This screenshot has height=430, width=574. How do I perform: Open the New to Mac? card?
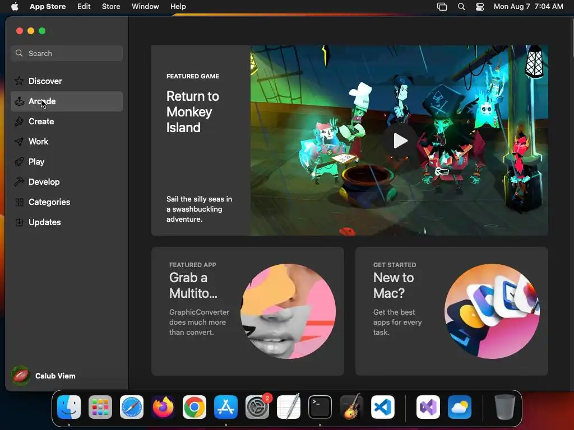452,311
